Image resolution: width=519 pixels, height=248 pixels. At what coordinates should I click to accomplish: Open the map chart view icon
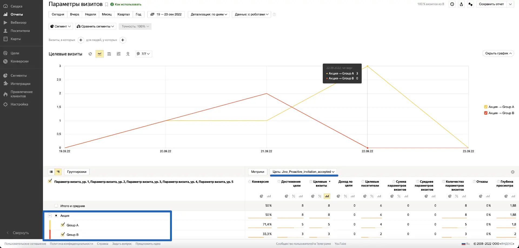[x=128, y=54]
